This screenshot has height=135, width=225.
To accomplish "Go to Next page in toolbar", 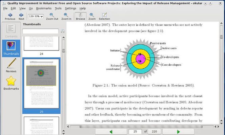I will coord(21,16).
